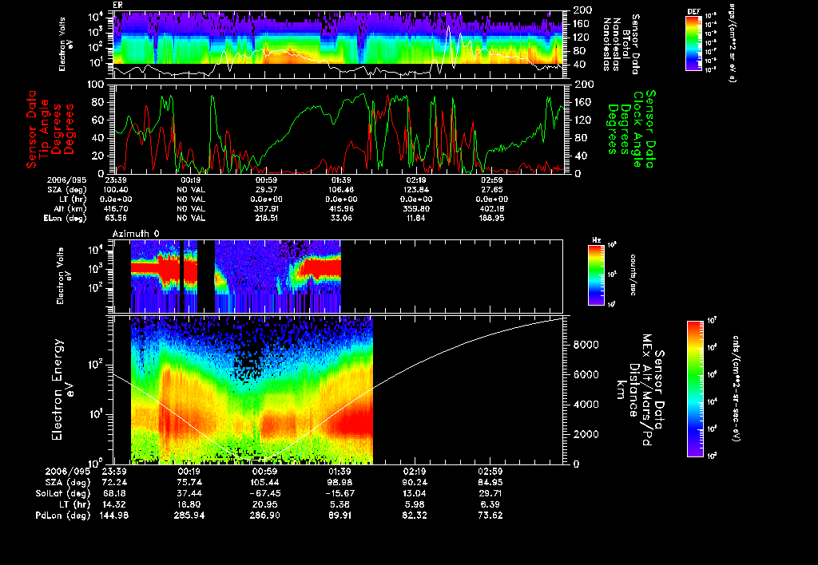Click the Hz counts/sec color bar
This screenshot has width=818, height=565.
(596, 275)
